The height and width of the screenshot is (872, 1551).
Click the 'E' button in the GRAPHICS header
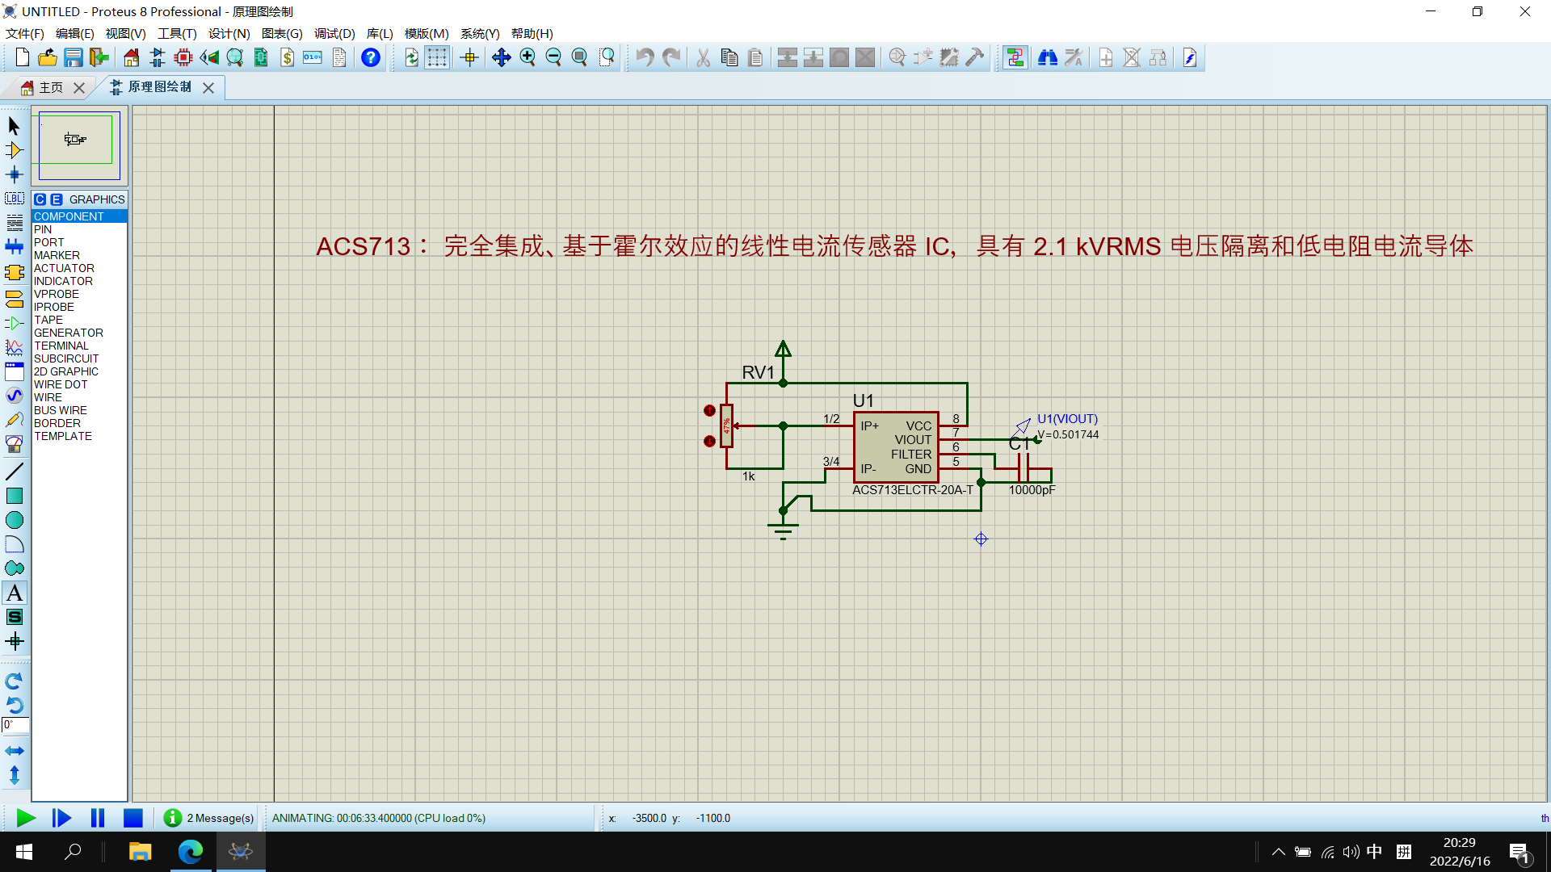point(57,199)
